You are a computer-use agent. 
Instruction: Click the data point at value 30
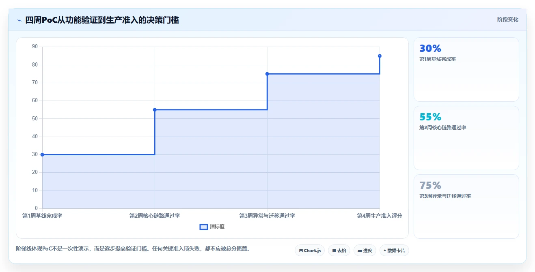click(x=42, y=154)
